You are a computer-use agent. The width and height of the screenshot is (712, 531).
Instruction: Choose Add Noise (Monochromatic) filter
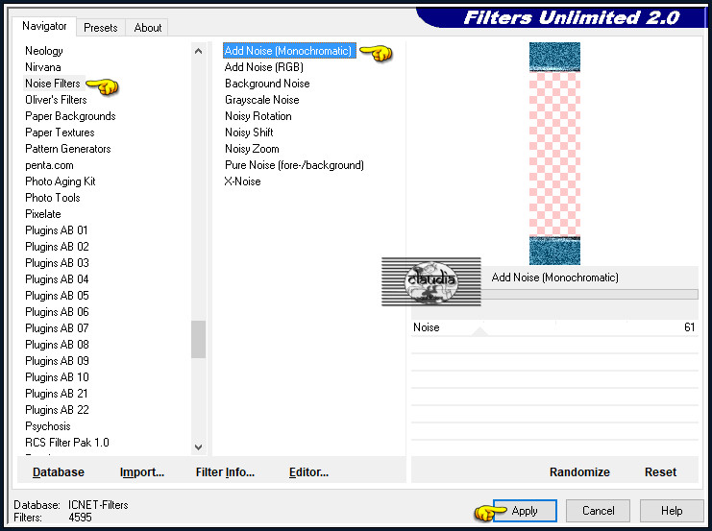(x=289, y=51)
